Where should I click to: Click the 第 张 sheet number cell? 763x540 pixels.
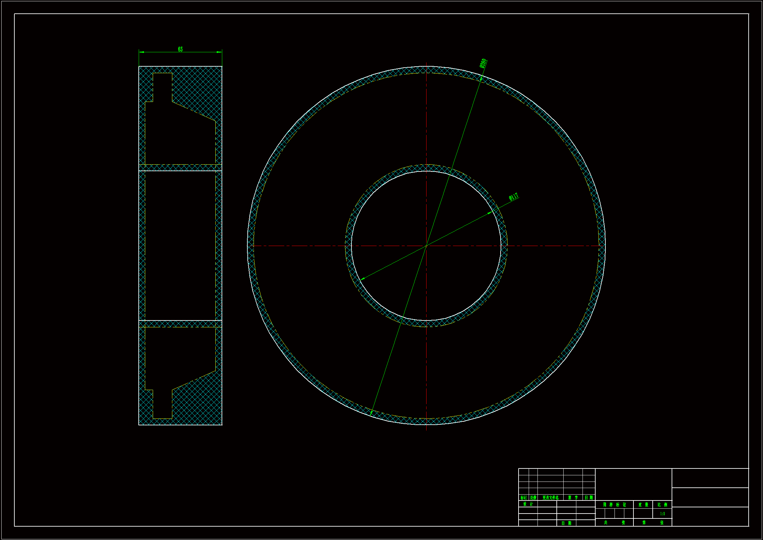point(653,523)
